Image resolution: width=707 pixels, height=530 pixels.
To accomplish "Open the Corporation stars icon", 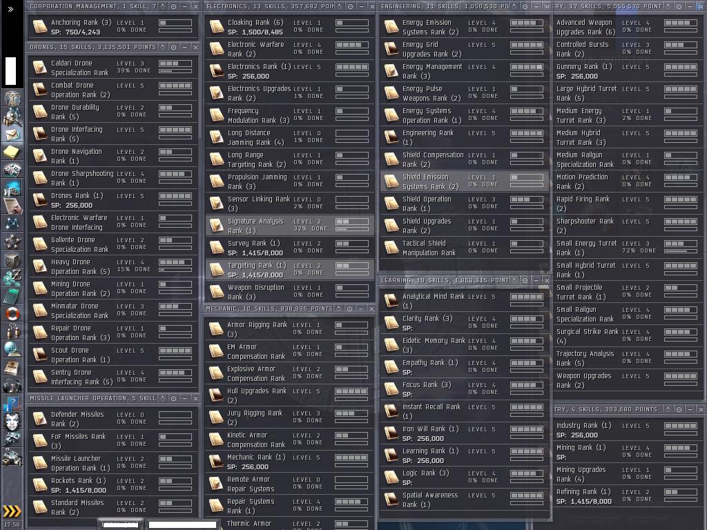I will (12, 242).
